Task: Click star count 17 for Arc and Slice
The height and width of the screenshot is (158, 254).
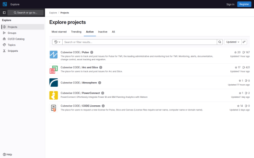Action: click(x=237, y=67)
